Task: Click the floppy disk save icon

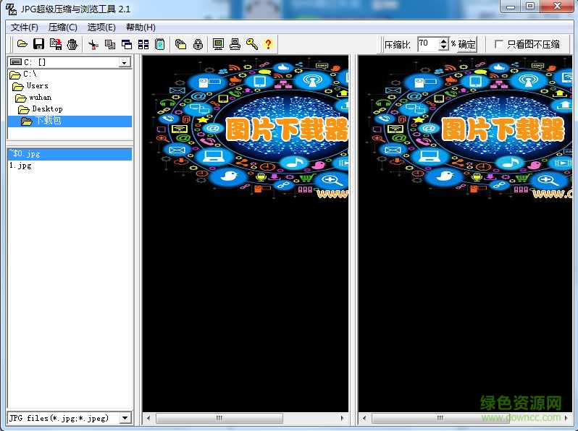Action: 39,44
